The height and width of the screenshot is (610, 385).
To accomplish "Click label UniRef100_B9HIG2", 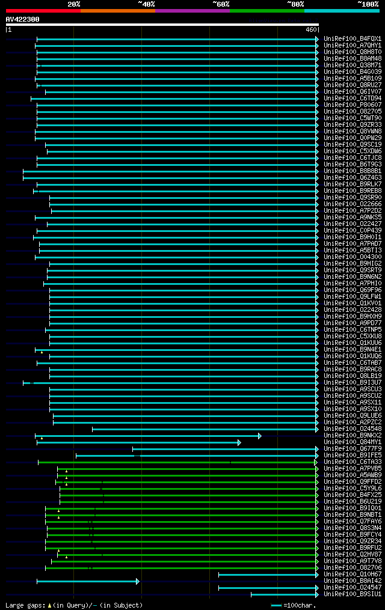I will (x=353, y=264).
